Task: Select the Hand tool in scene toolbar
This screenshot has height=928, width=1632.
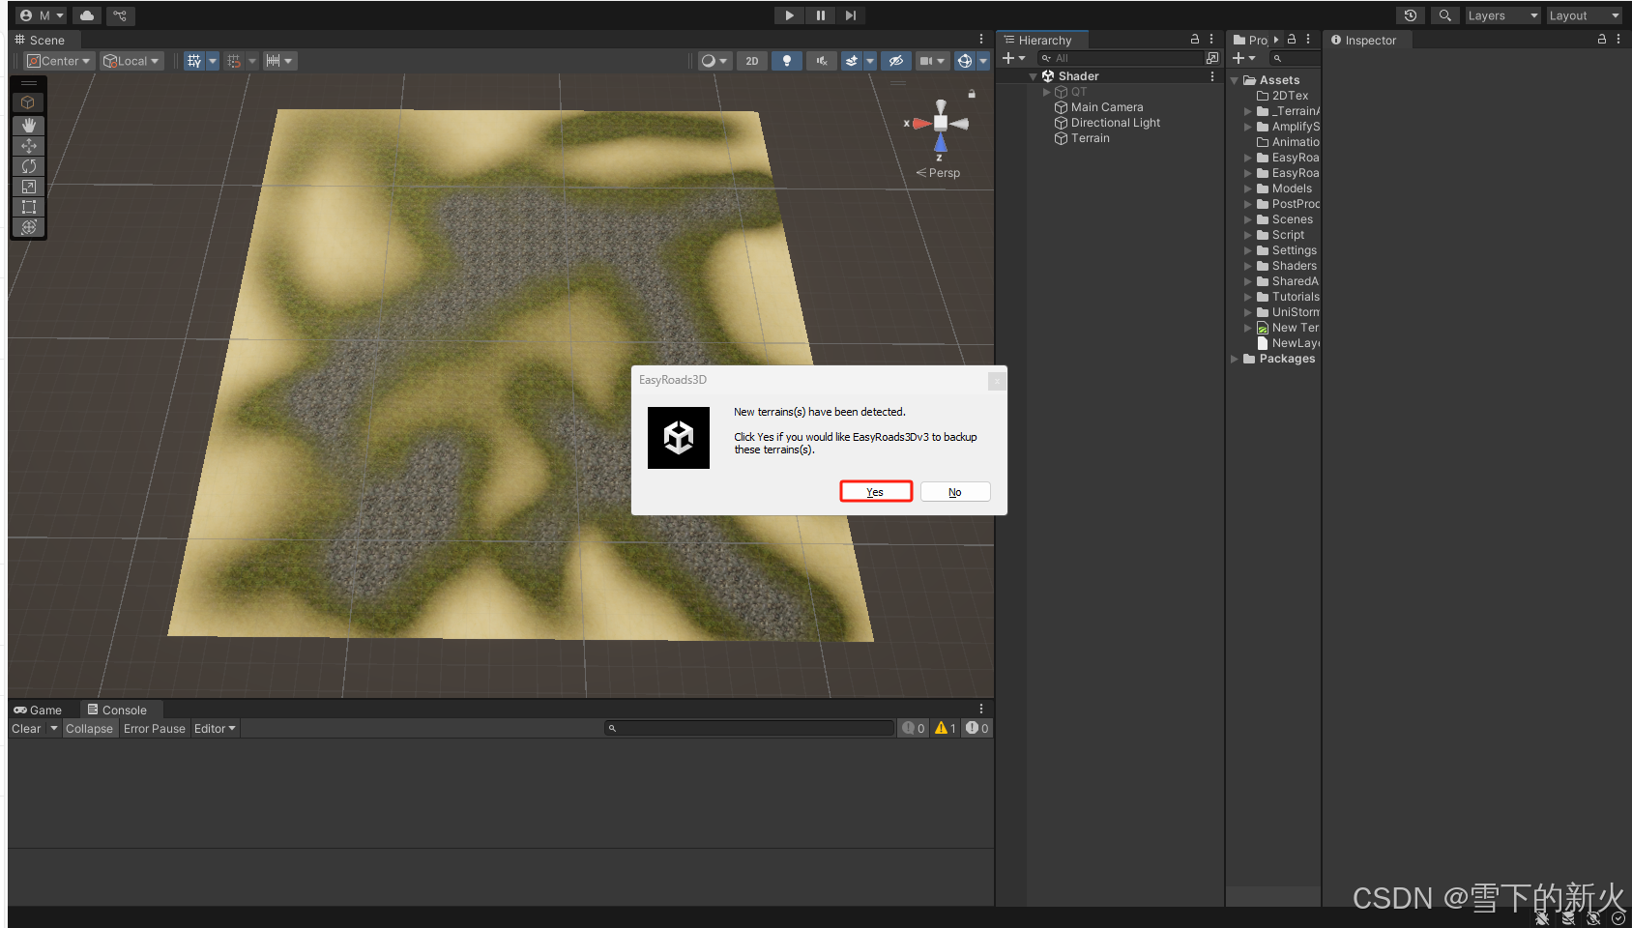Action: point(28,125)
